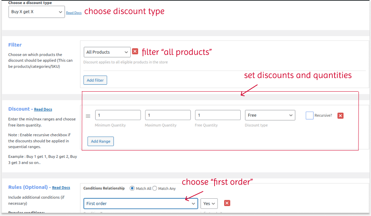
Task: Click the Free Quantity input field
Action: pos(218,115)
